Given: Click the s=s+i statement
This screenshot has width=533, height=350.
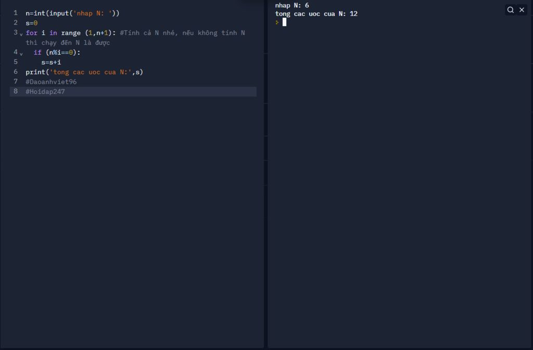Looking at the screenshot, I should pos(51,62).
